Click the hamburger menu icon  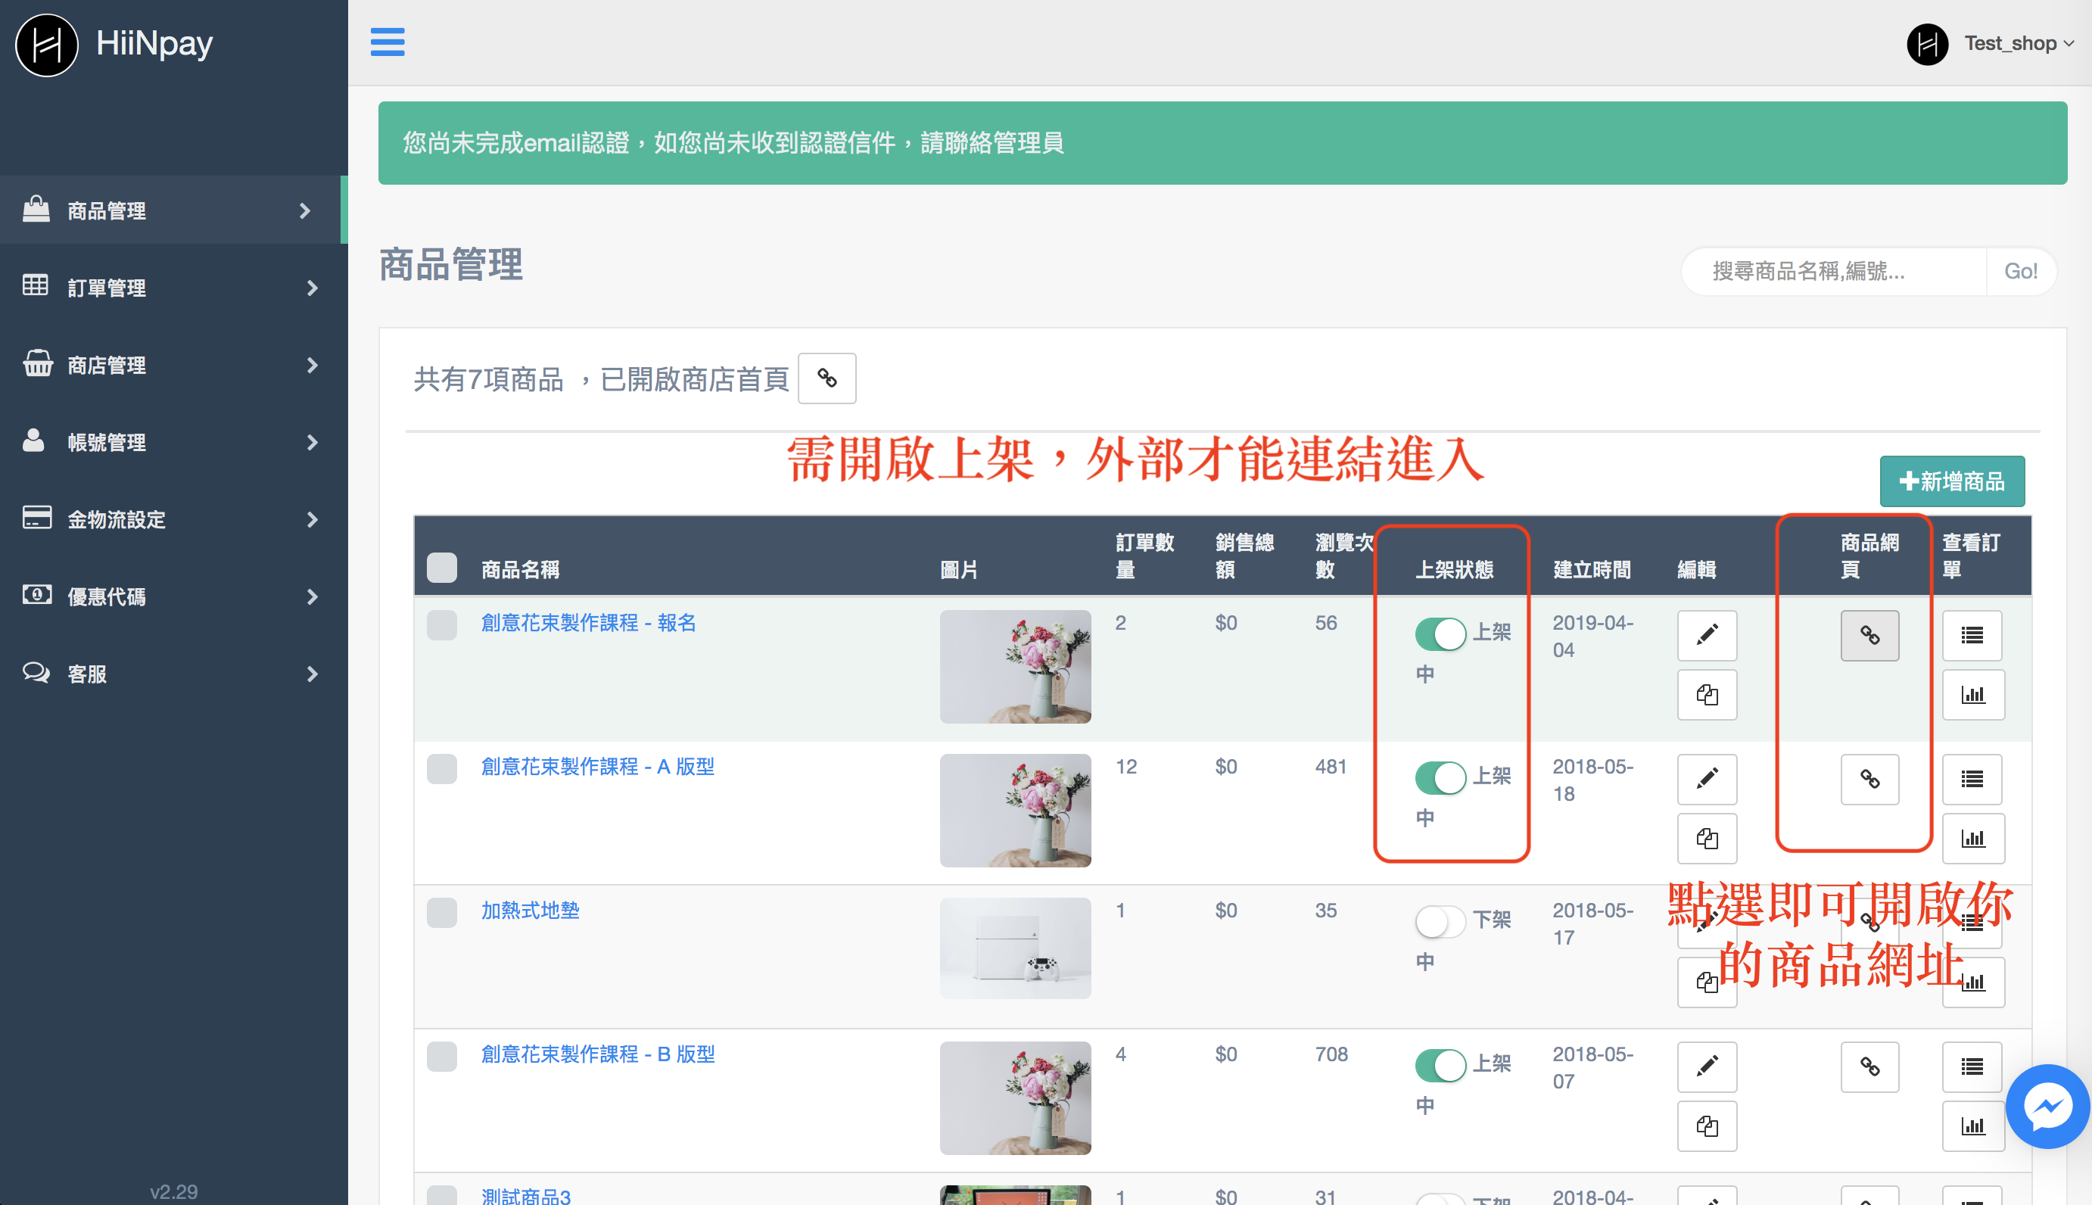click(388, 42)
